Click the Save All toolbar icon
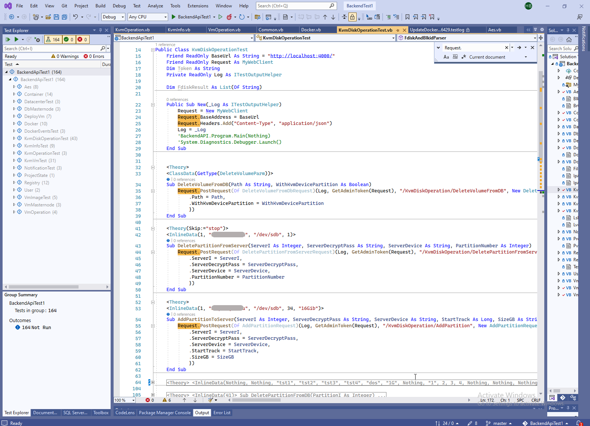This screenshot has width=590, height=426. [x=64, y=17]
